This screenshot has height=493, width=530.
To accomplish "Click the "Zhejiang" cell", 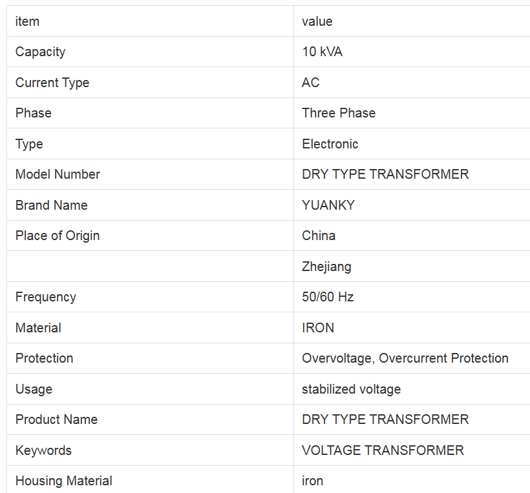I will click(326, 267).
